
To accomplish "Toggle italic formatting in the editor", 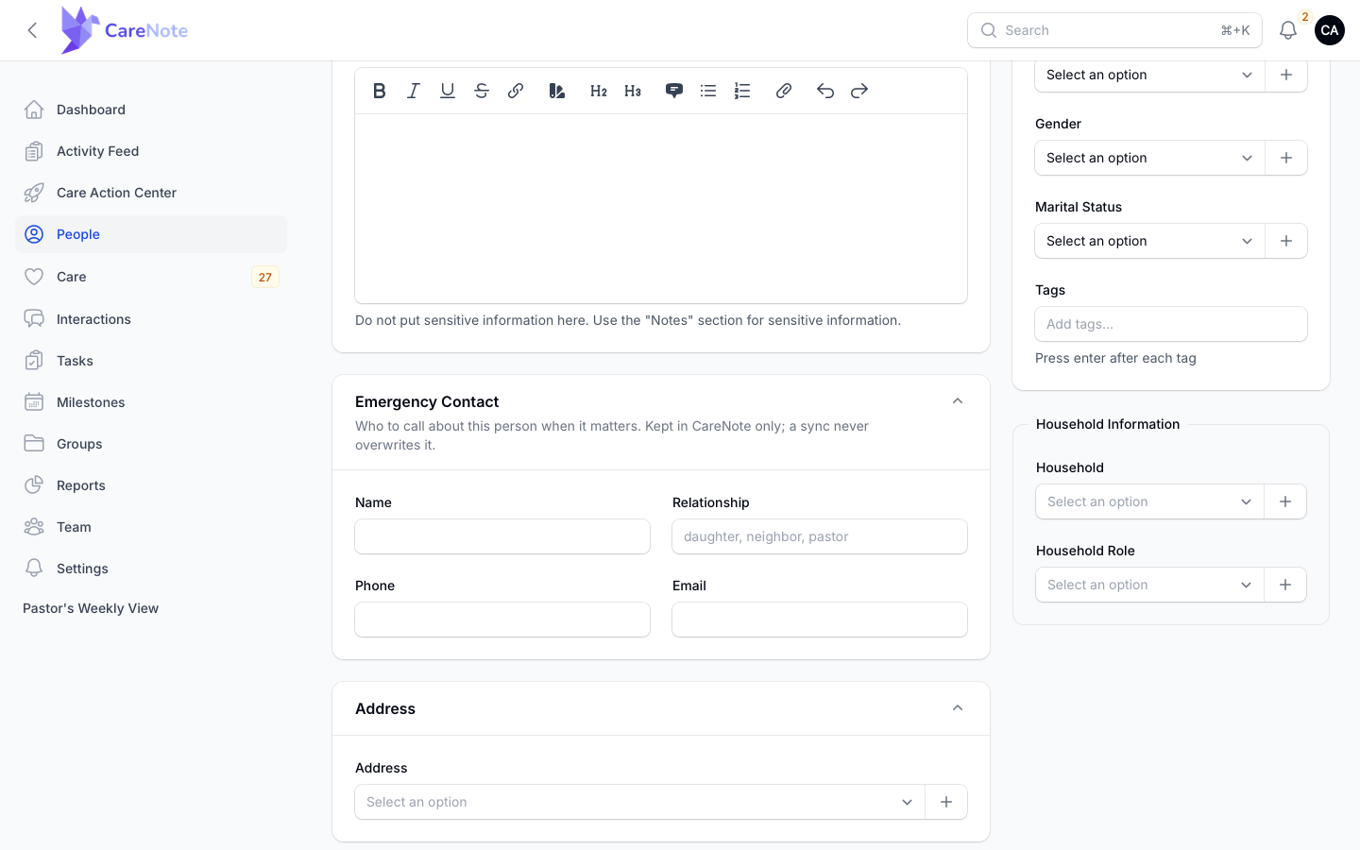I will click(x=414, y=91).
